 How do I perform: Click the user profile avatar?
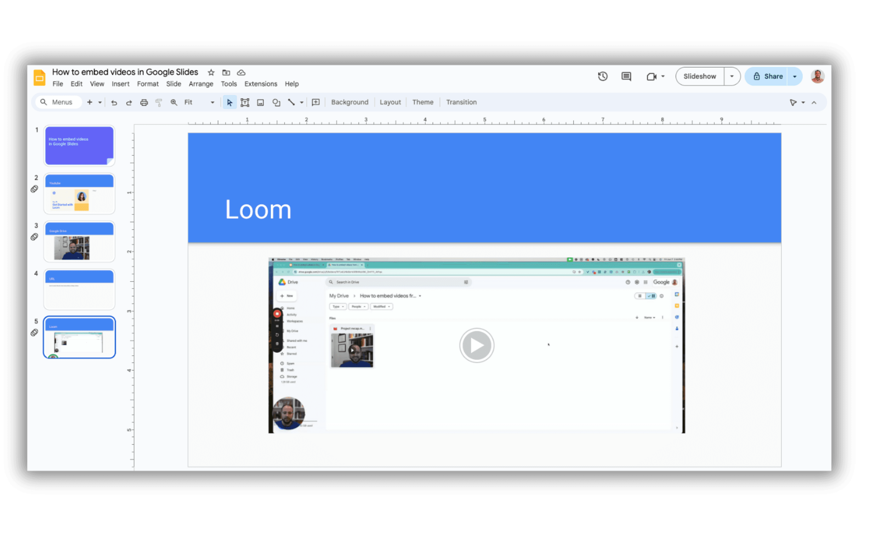(818, 76)
